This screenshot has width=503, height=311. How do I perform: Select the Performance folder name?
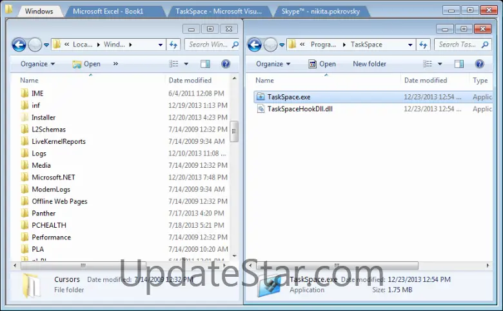click(52, 237)
